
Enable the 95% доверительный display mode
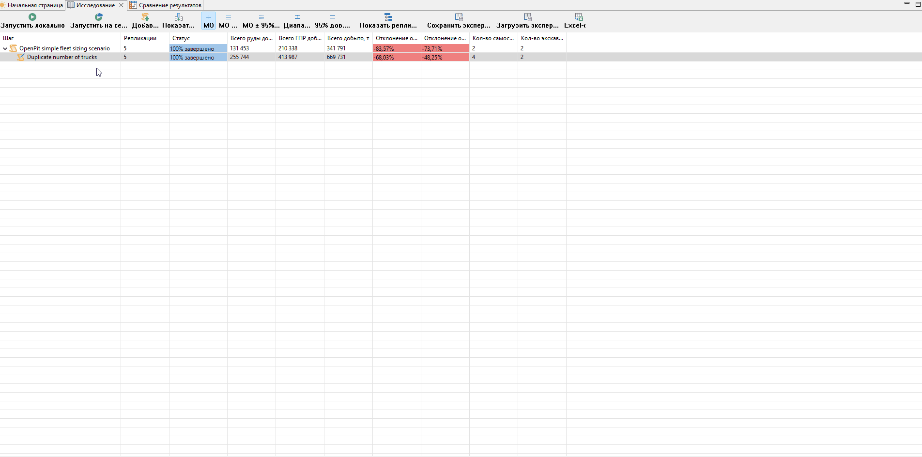(333, 21)
